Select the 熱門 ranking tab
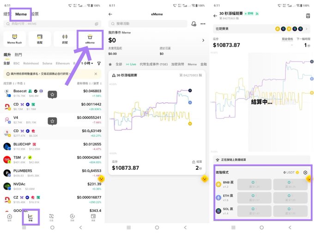 (x=18, y=55)
